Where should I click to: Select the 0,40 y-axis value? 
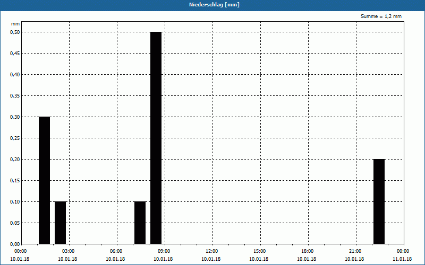(15, 75)
